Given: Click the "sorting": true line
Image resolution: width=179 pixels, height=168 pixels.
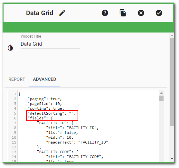Looking at the screenshot, I should tap(46, 108).
